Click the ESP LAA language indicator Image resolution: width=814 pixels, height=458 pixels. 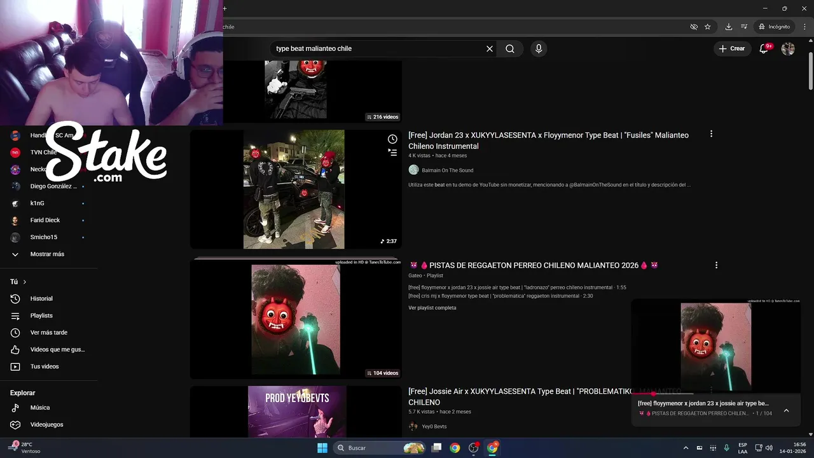click(743, 448)
